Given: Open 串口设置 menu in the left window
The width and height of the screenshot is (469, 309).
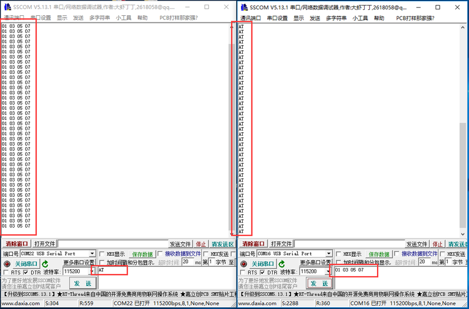Looking at the screenshot, I should [40, 18].
